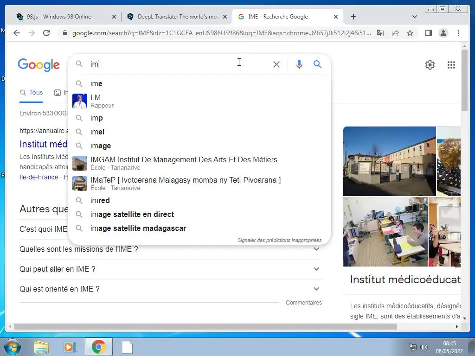The height and width of the screenshot is (356, 475).
Task: Expand 'Qui peut aller en IME ?'
Action: [170, 269]
